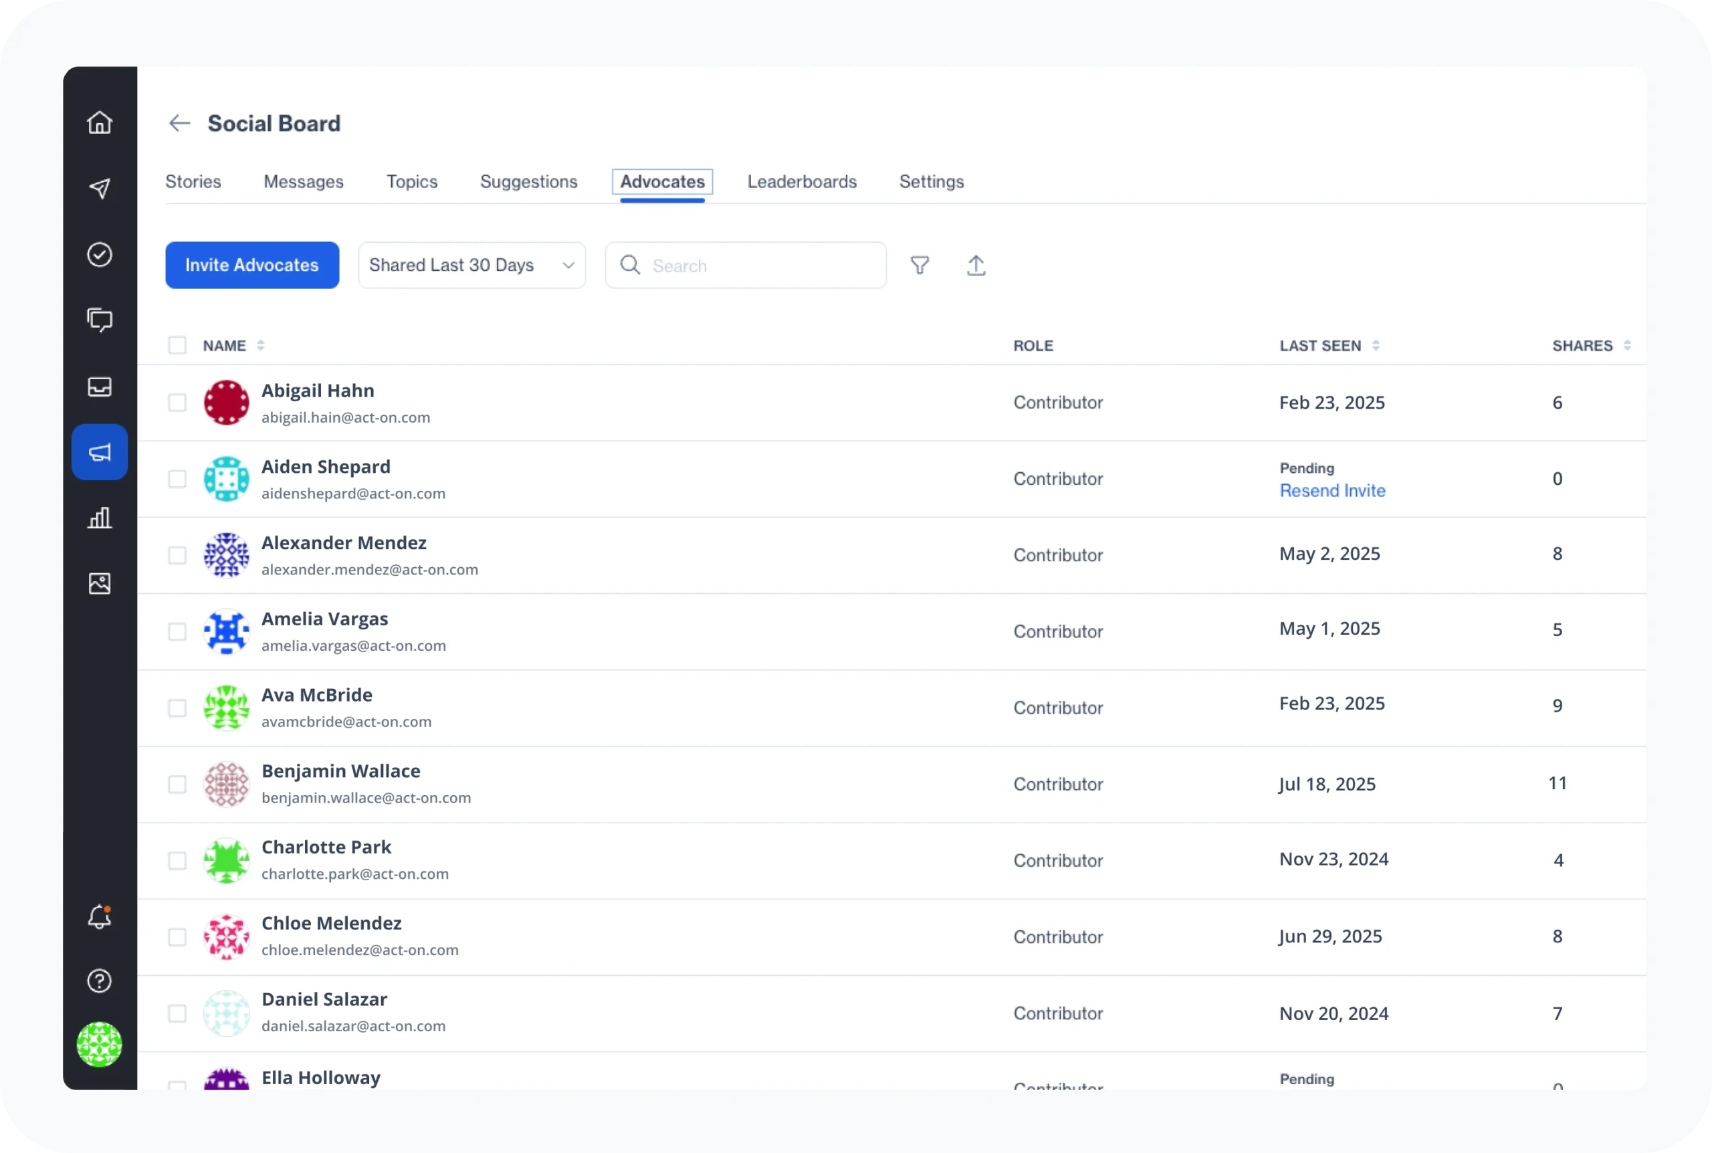Viewport: 1712px width, 1153px height.
Task: Expand Shared Last 30 Days dropdown
Action: coord(471,266)
